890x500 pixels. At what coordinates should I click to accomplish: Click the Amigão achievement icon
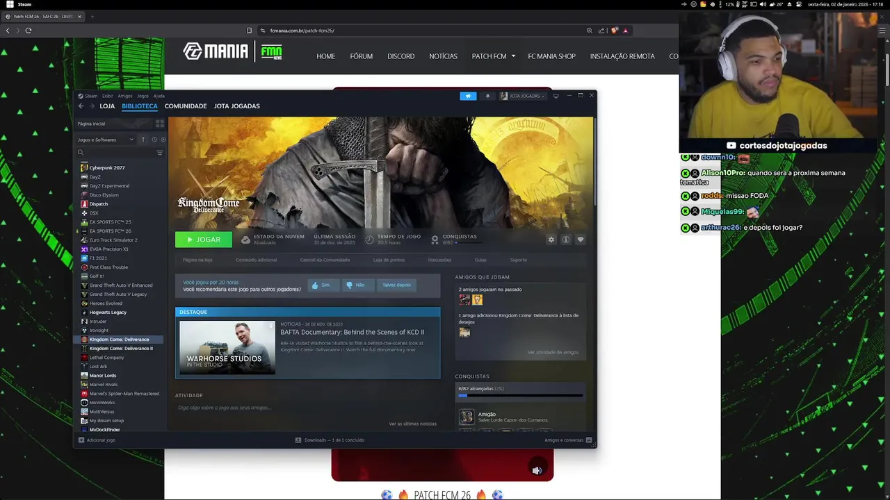tap(467, 417)
